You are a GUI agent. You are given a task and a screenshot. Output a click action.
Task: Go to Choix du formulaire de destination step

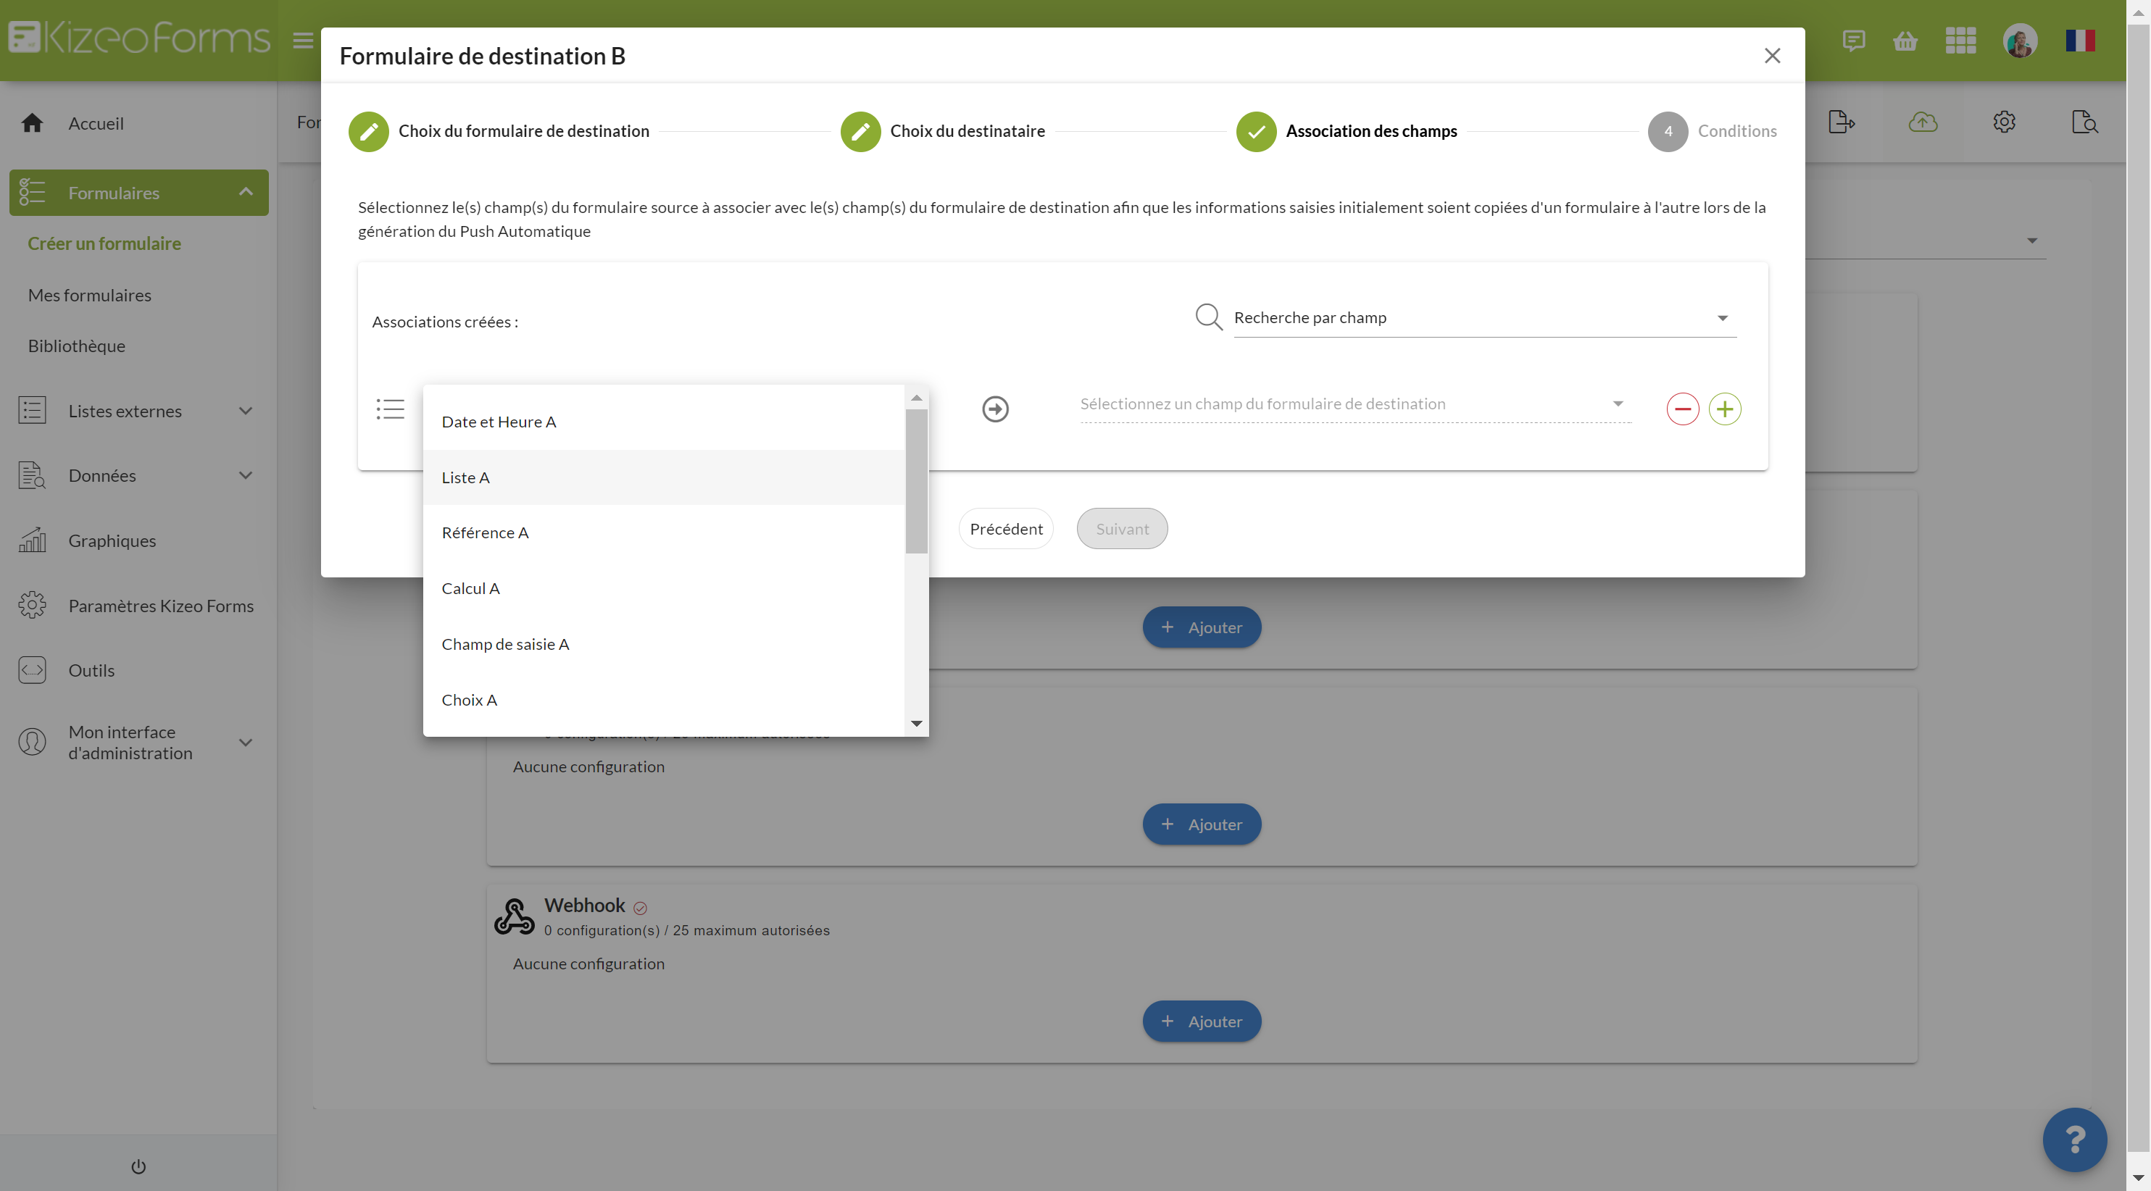[499, 131]
